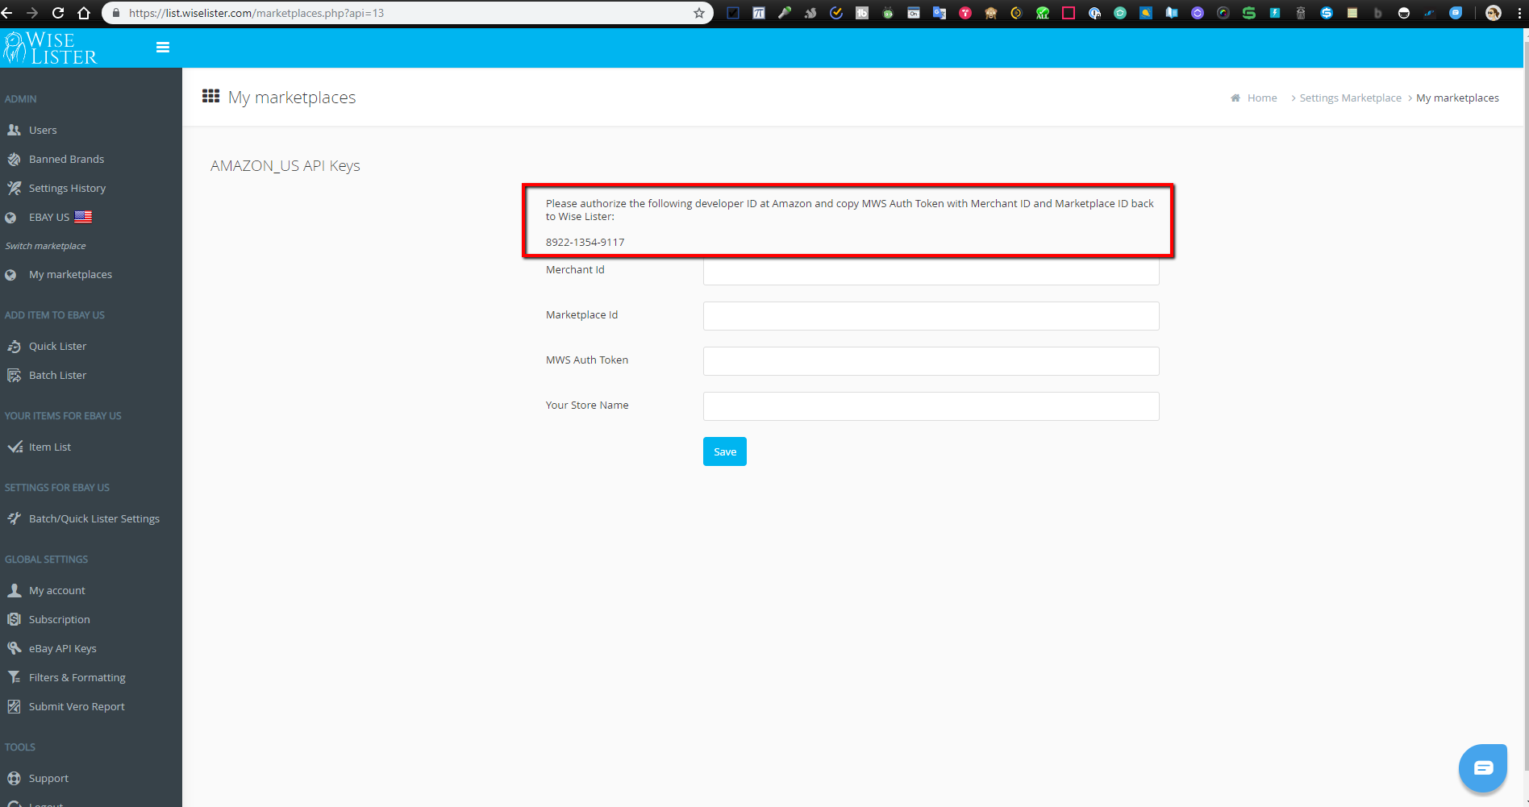Open Banned Brands page
The width and height of the screenshot is (1529, 807).
coord(66,159)
